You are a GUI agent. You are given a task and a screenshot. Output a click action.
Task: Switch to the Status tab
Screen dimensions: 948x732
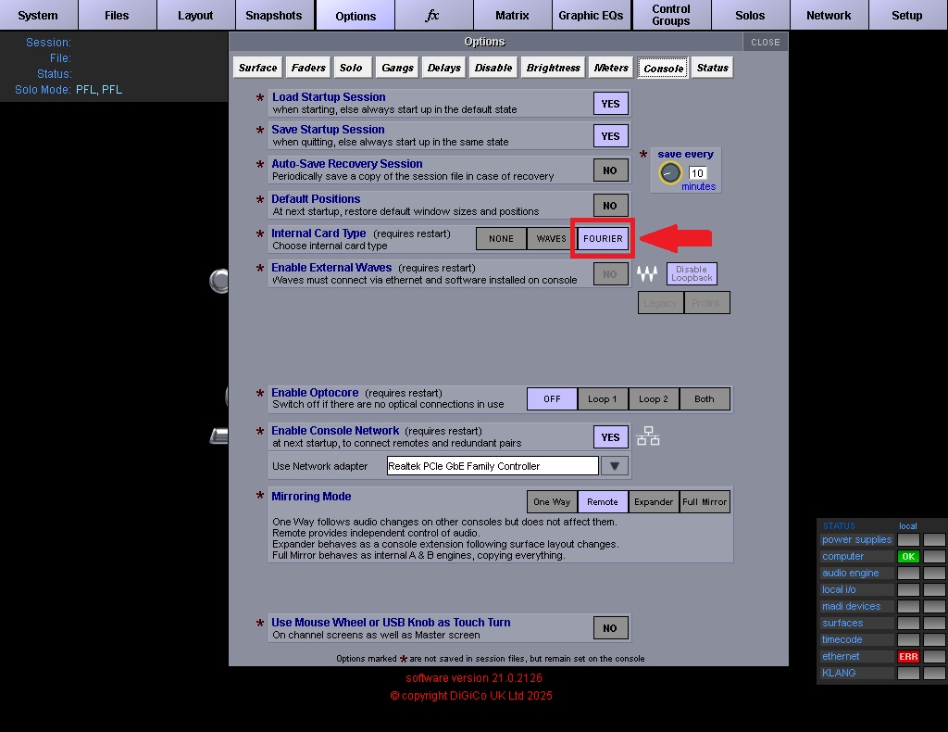click(x=712, y=68)
